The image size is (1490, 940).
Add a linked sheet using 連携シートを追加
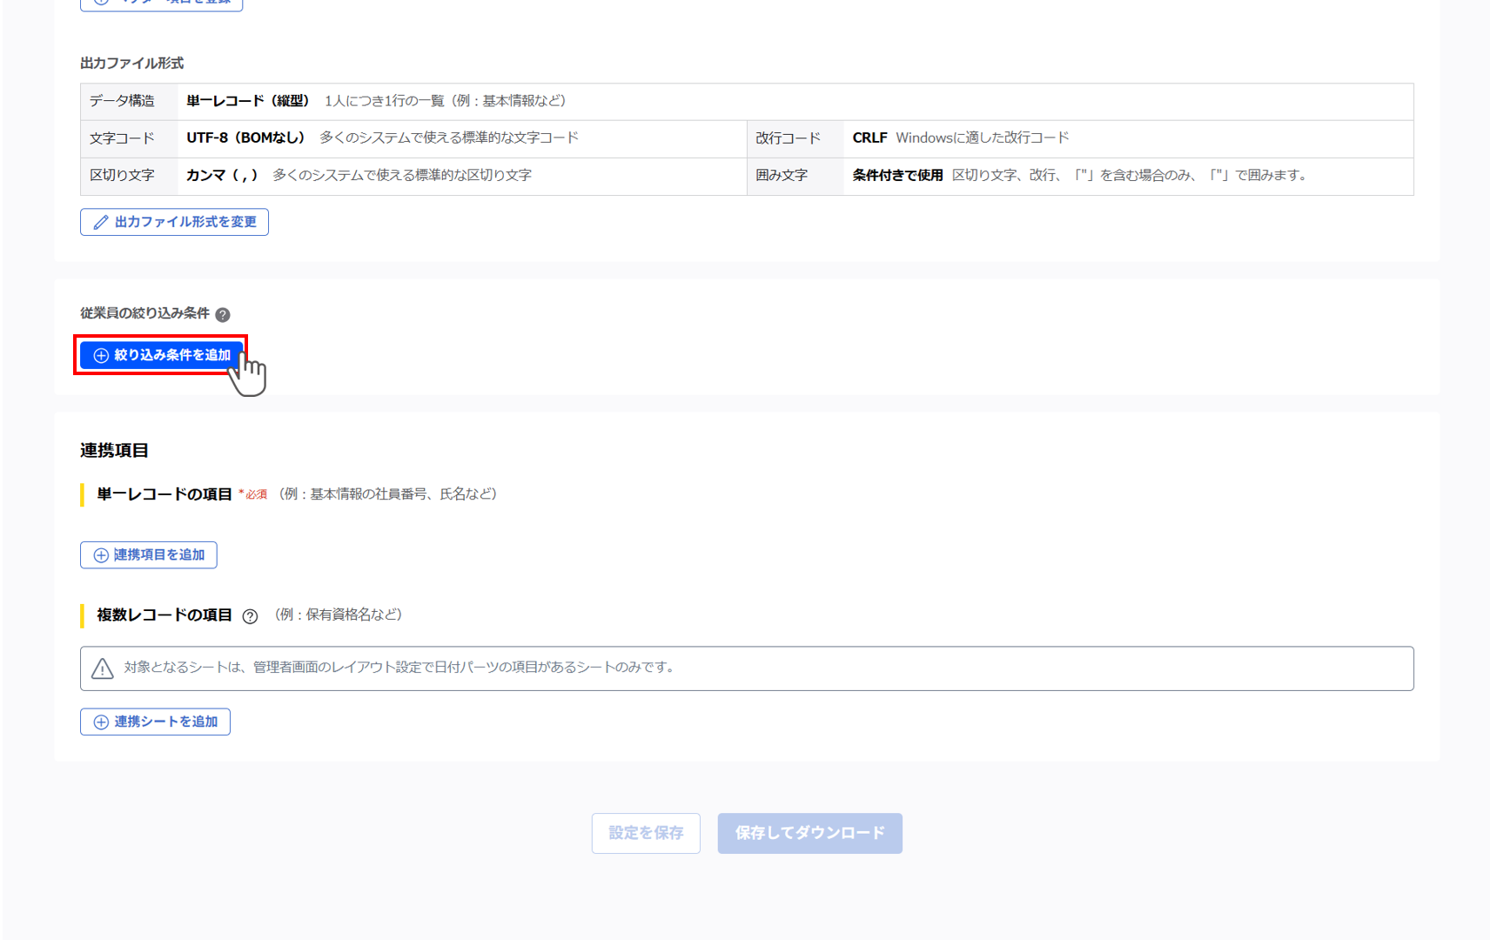coord(155,722)
